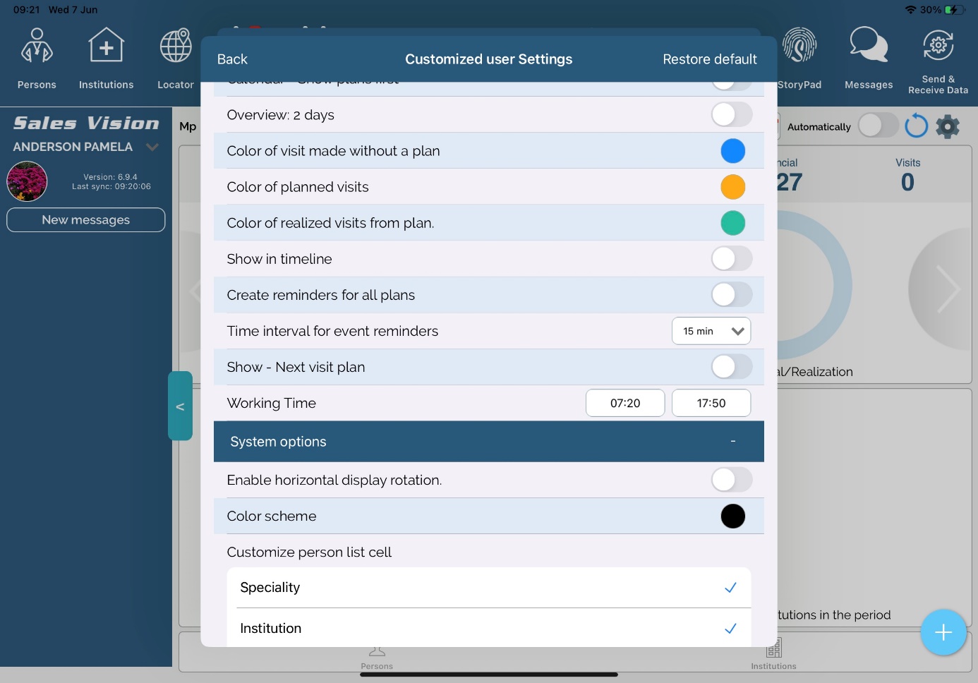Open the Locator globe icon

(x=176, y=47)
